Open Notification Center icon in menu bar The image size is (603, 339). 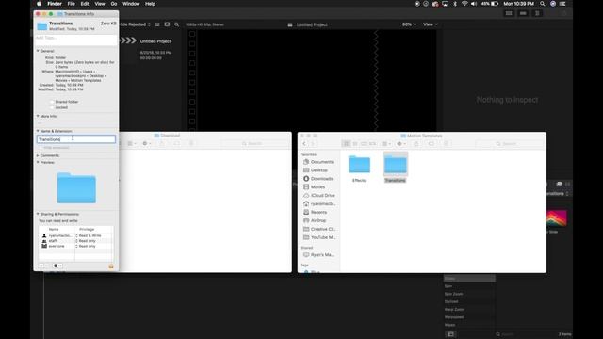tap(562, 4)
